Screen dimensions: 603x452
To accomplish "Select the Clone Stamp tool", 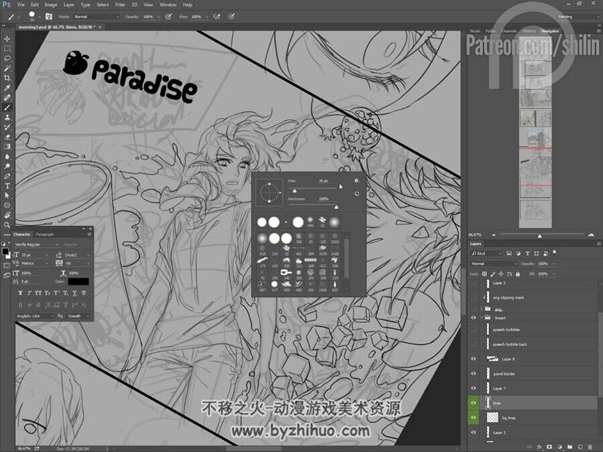I will [7, 117].
